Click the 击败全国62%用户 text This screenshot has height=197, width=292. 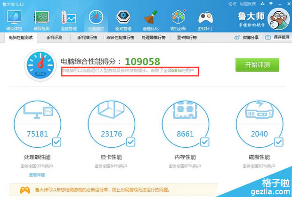pos(259,166)
